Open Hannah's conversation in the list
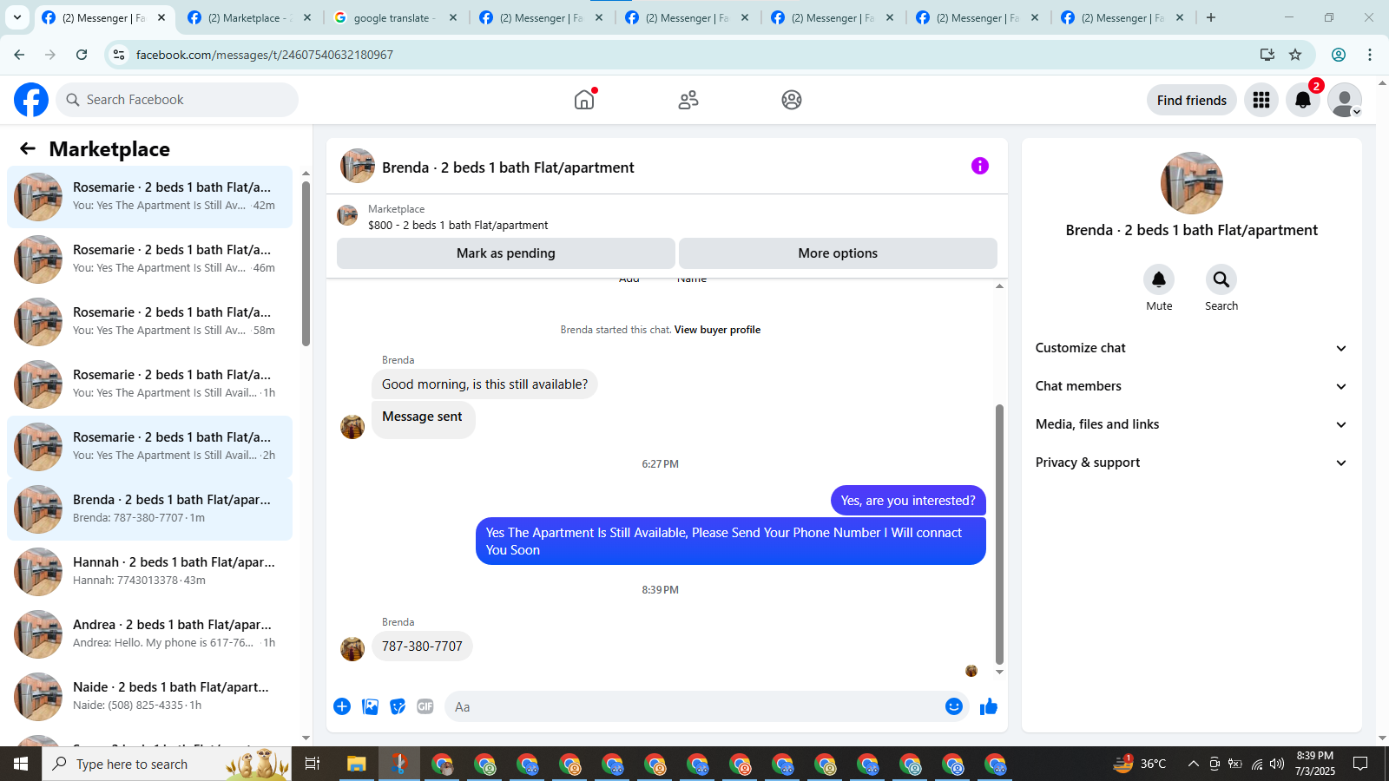 149,572
